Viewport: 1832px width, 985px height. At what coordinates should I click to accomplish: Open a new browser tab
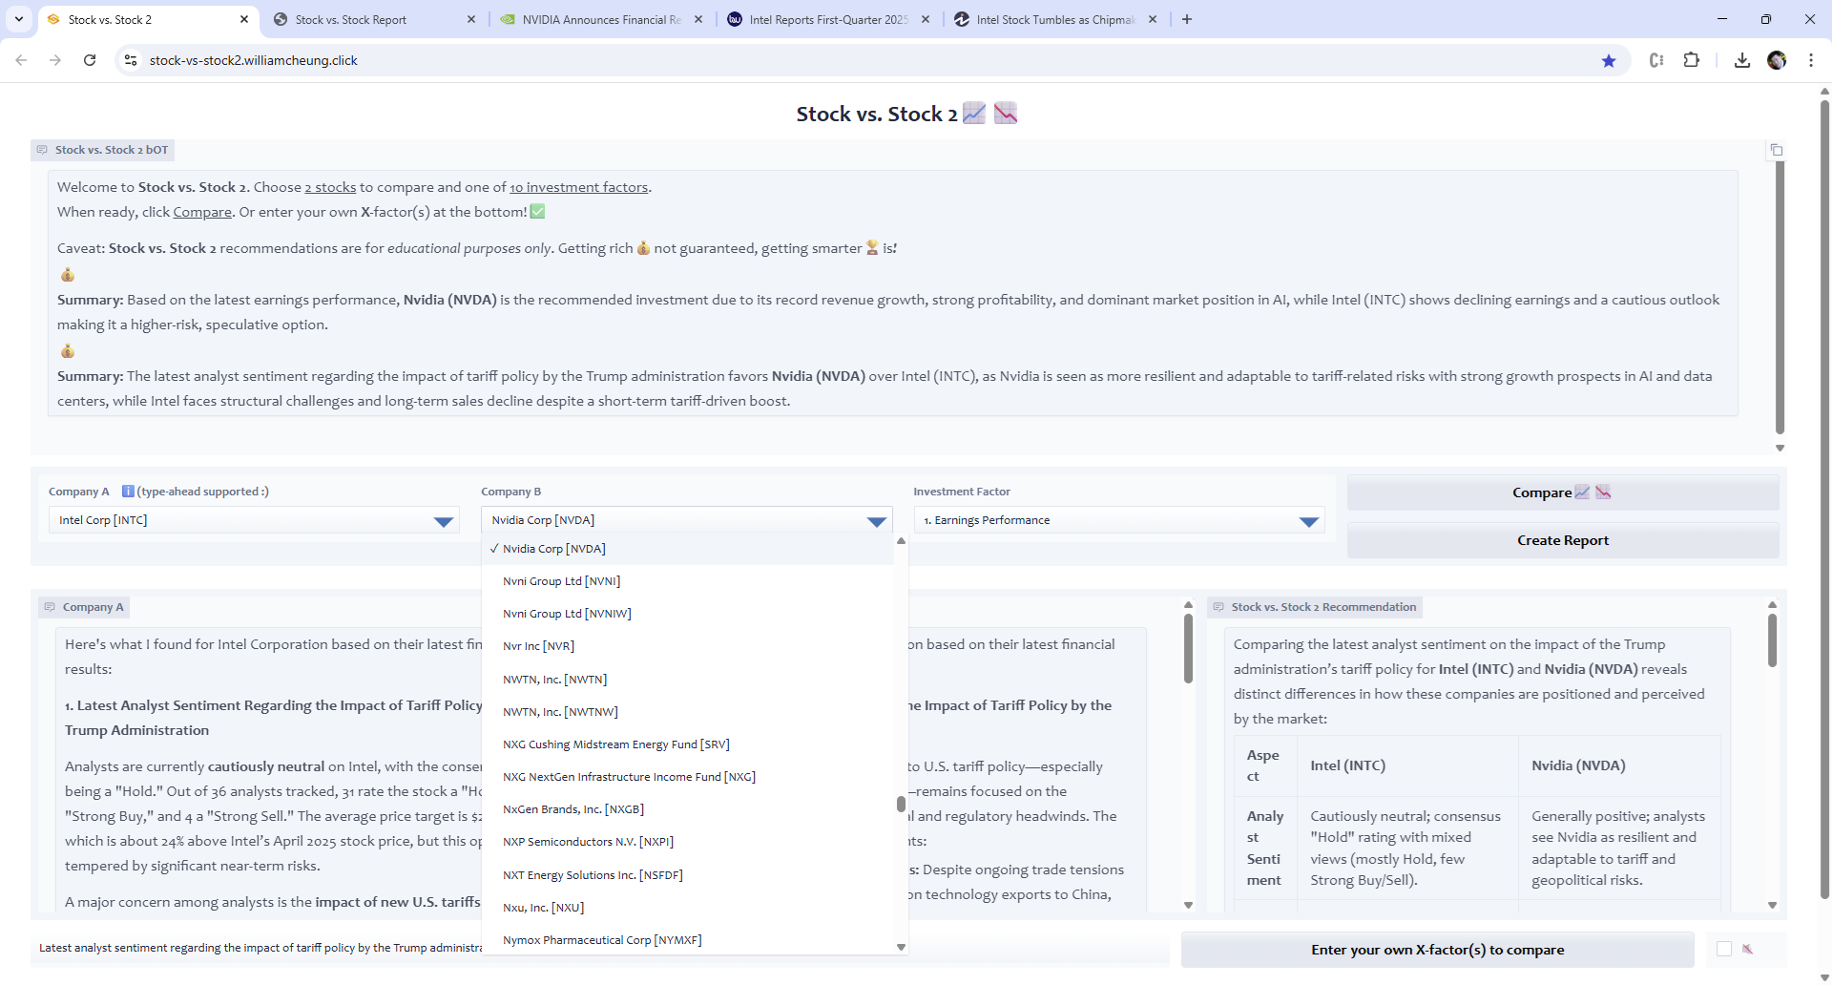1187,19
